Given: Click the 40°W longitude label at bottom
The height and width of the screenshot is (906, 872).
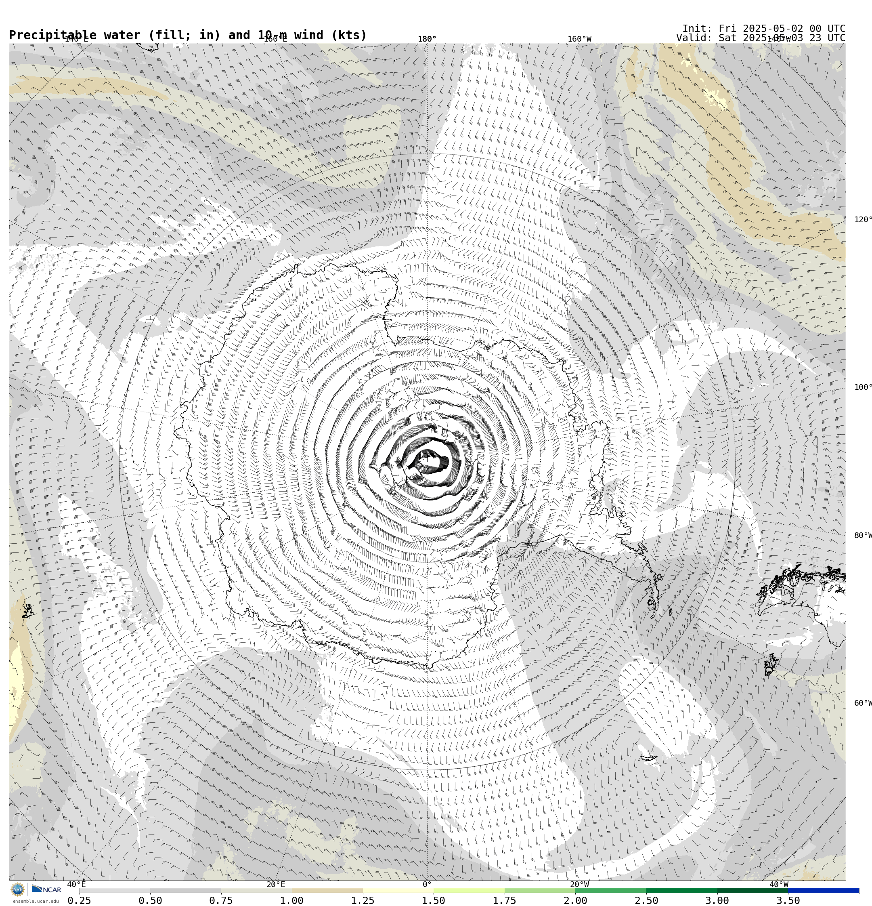Looking at the screenshot, I should (x=779, y=884).
